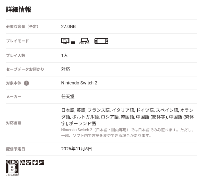The width and height of the screenshot is (202, 179).
Task: Select the 27.0GB capacity value
Action: click(69, 26)
